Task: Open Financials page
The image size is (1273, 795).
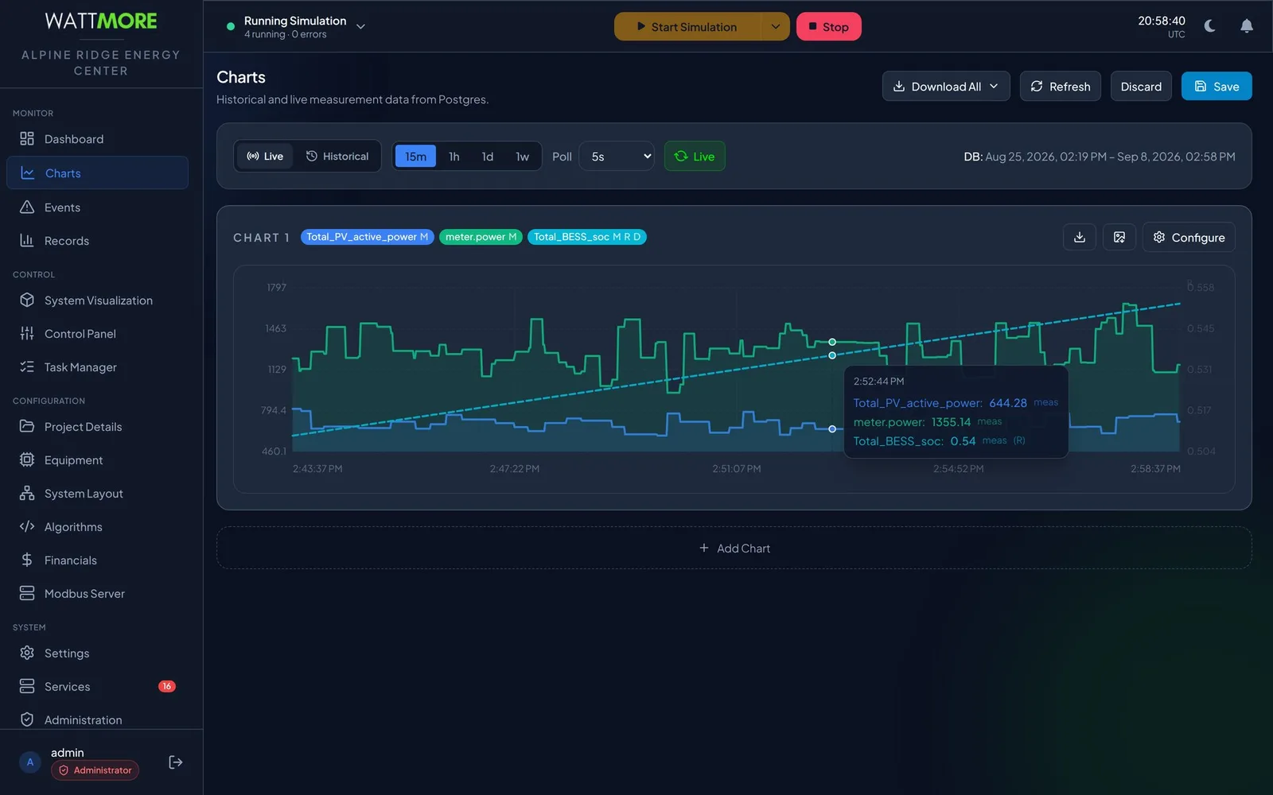Action: tap(97, 560)
